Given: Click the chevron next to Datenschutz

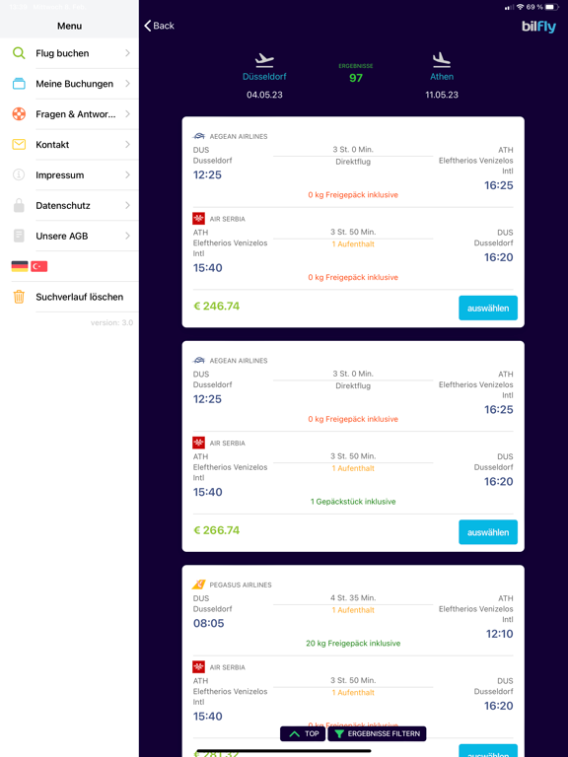Looking at the screenshot, I should [127, 205].
